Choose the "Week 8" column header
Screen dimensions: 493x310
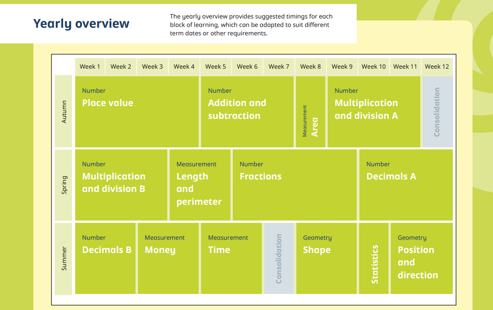[x=310, y=67]
